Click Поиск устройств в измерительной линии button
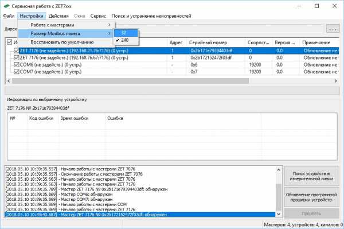Screen dimensions: 344x229 point(311,176)
